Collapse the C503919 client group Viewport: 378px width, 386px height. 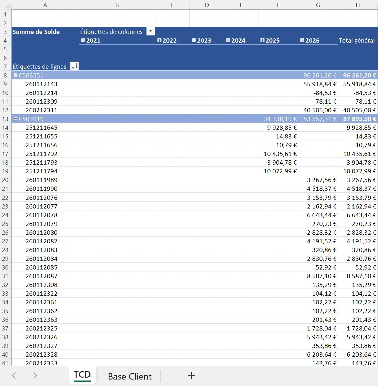pos(16,119)
